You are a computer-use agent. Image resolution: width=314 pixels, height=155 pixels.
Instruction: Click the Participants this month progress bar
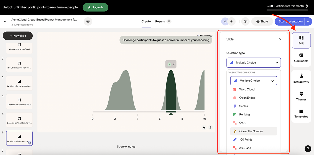(x=287, y=10)
